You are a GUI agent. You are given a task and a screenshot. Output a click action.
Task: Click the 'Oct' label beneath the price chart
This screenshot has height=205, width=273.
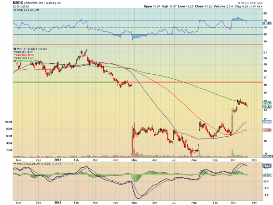coord(233,160)
